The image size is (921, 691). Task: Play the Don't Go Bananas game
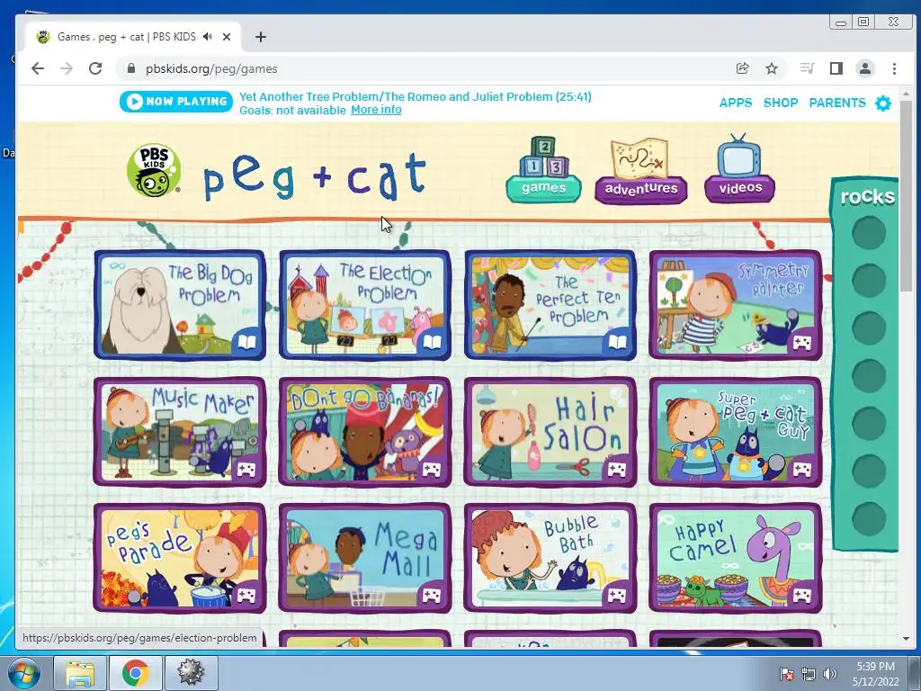click(365, 432)
